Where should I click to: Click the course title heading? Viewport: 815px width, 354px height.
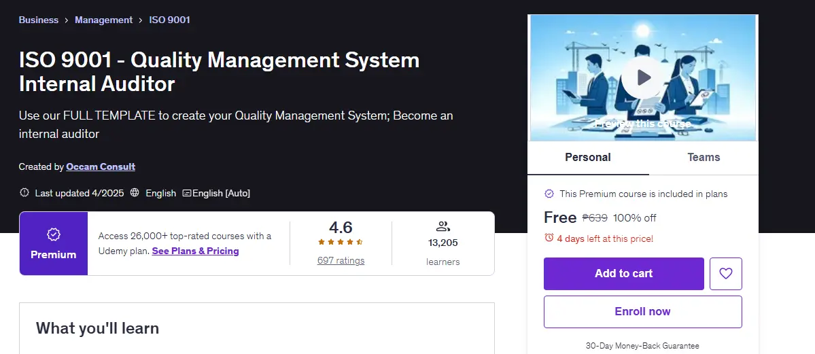(219, 72)
